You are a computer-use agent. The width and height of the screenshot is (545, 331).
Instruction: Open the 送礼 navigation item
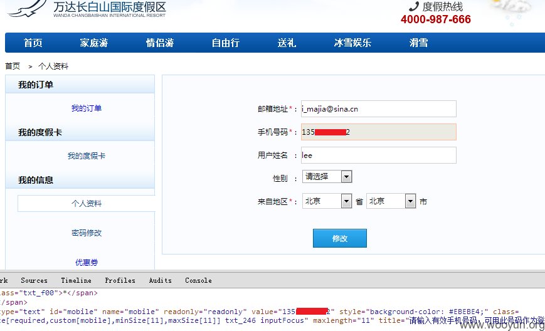287,43
